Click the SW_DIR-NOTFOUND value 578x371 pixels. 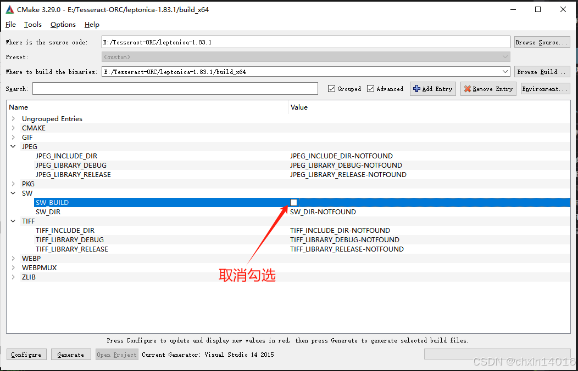(x=323, y=212)
